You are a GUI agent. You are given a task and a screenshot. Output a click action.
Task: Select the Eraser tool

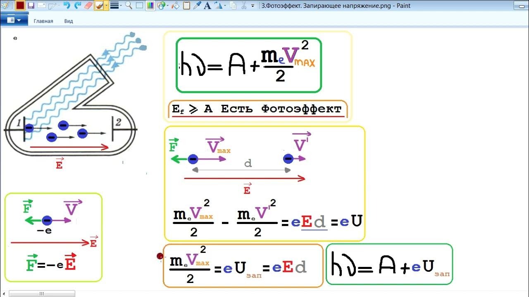tap(88, 5)
